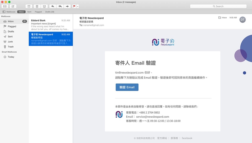Click the Inbox tray icon in sidebar

[5, 21]
